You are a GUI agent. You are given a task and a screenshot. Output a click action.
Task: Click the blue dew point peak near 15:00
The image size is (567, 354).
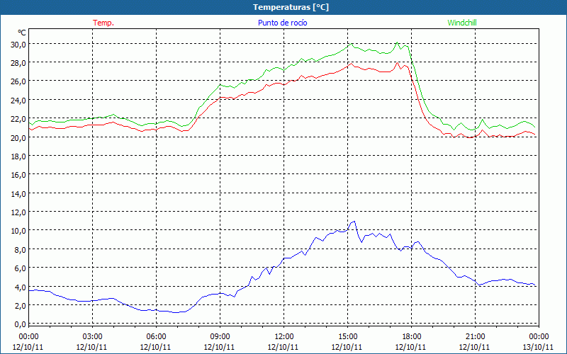(354, 221)
